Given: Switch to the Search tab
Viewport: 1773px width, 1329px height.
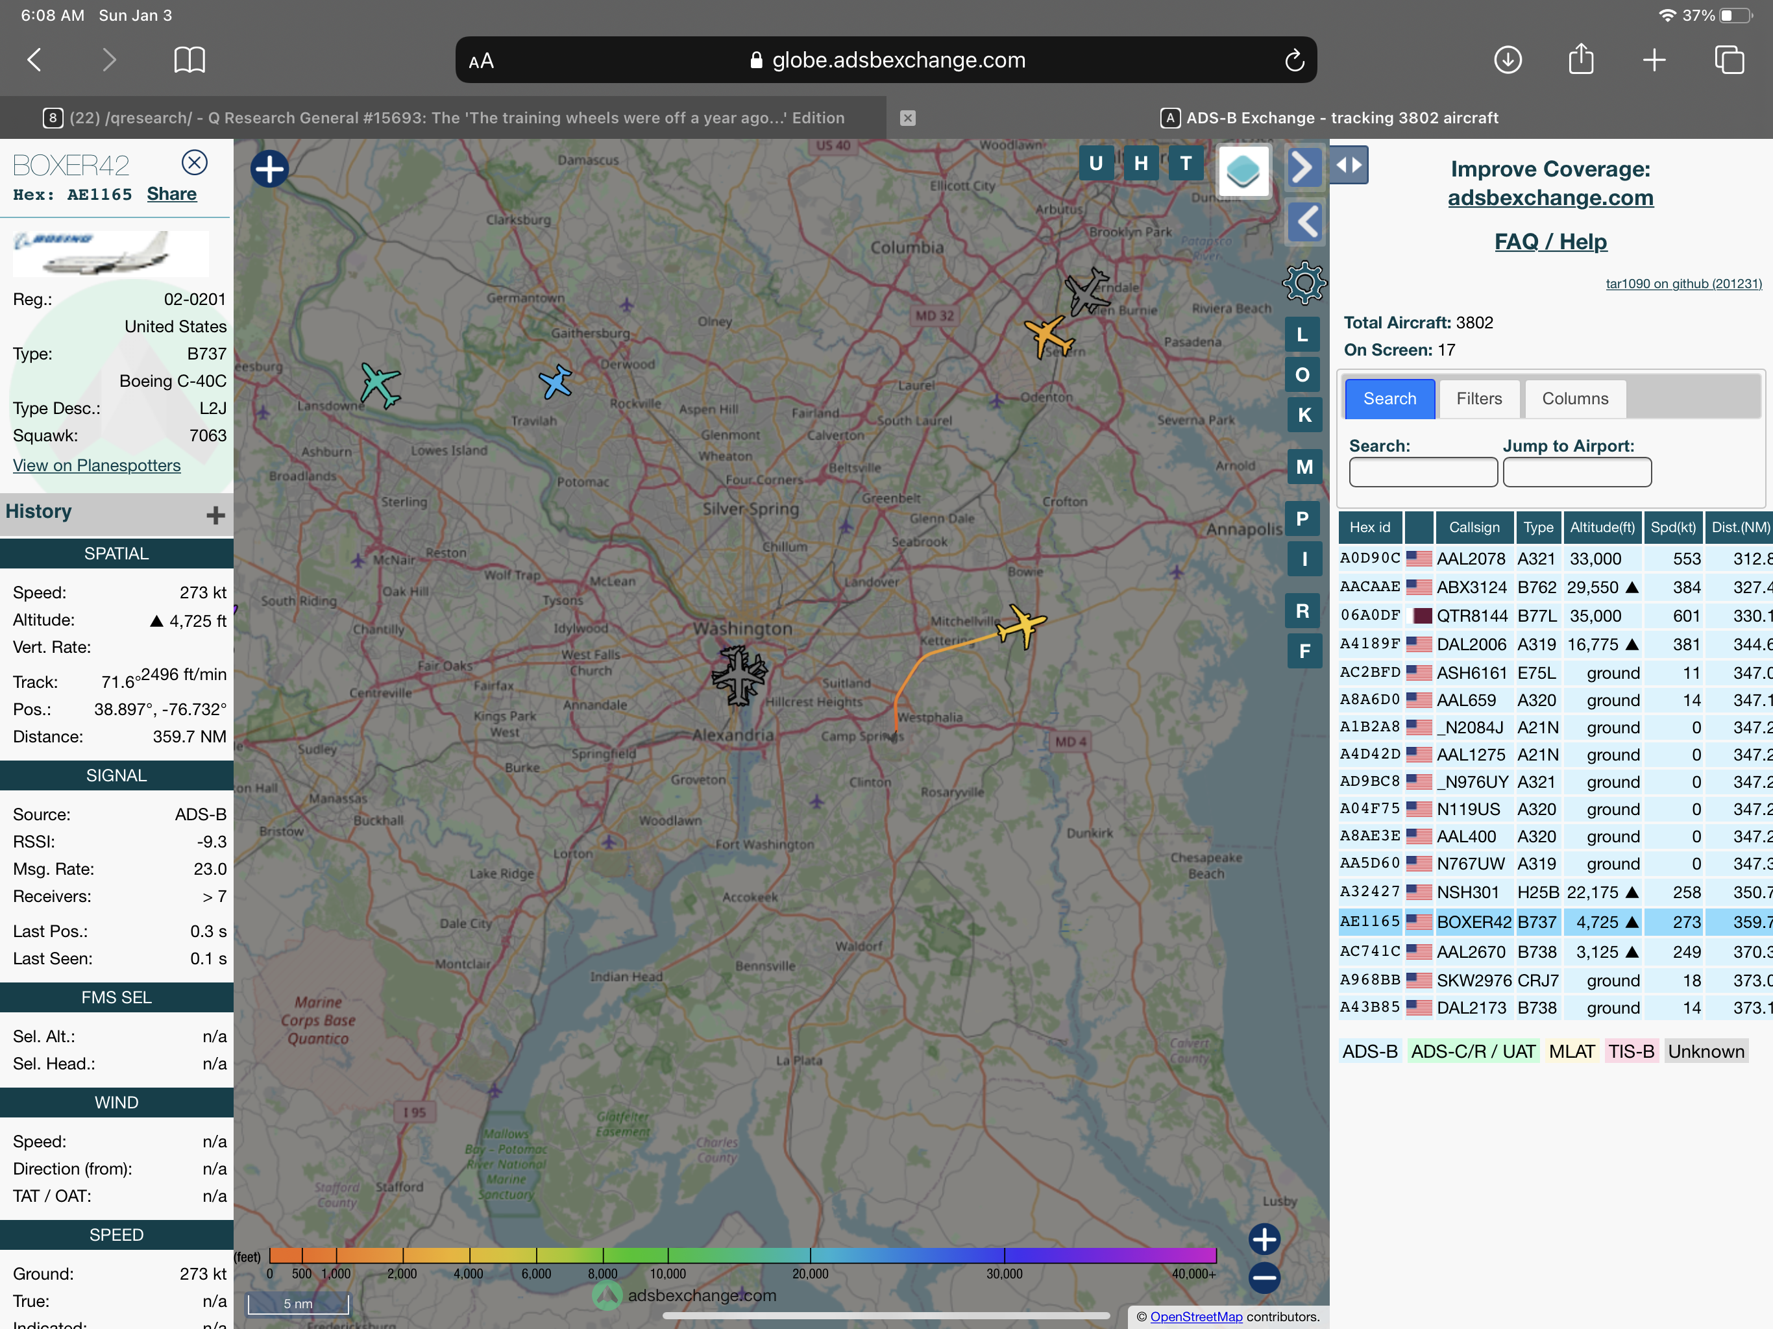Looking at the screenshot, I should [x=1389, y=398].
